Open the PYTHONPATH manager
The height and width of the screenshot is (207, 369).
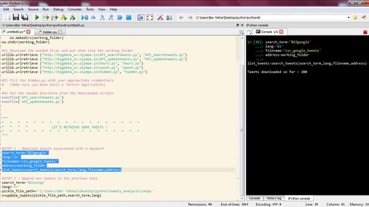pos(169,17)
